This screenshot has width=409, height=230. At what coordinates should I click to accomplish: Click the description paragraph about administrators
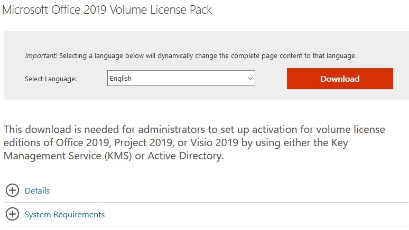click(x=194, y=143)
